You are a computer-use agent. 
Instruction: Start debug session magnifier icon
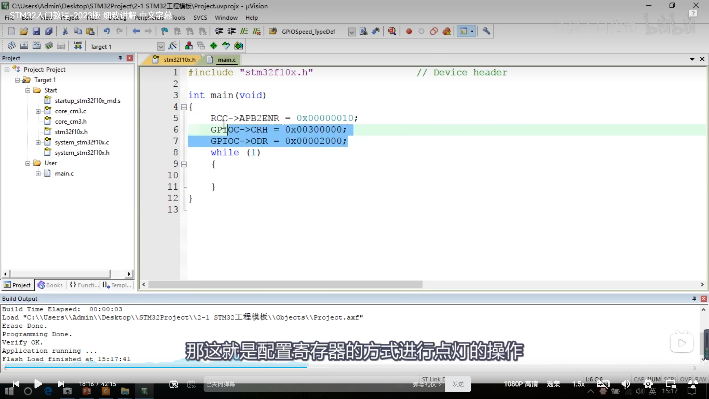tap(392, 31)
